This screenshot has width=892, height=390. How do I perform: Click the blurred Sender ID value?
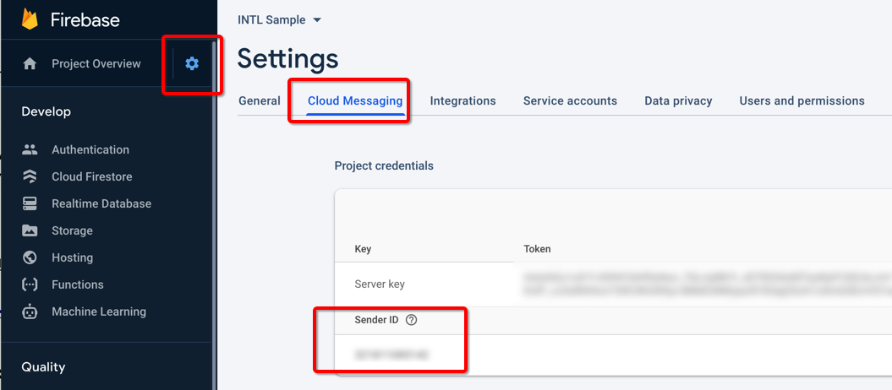[391, 355]
